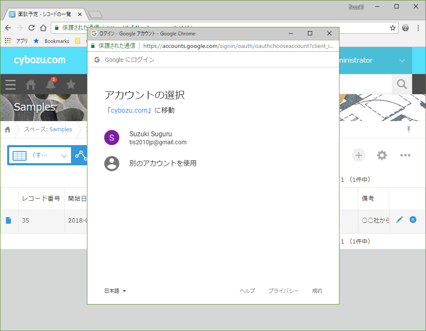This screenshot has width=426, height=331.
Task: Edit record 35 with pencil icon
Action: (x=400, y=220)
